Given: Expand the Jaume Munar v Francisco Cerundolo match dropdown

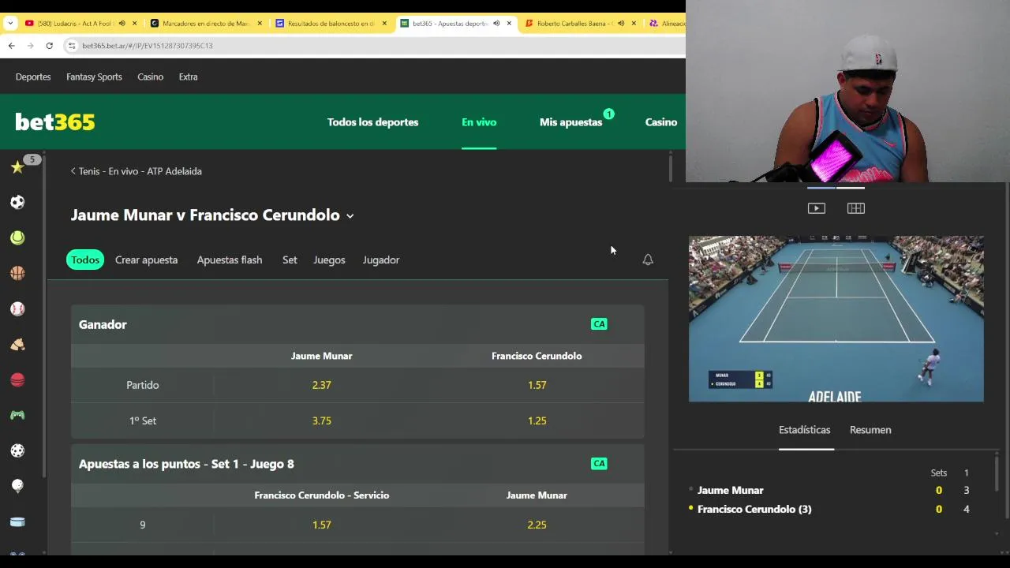Looking at the screenshot, I should point(350,215).
